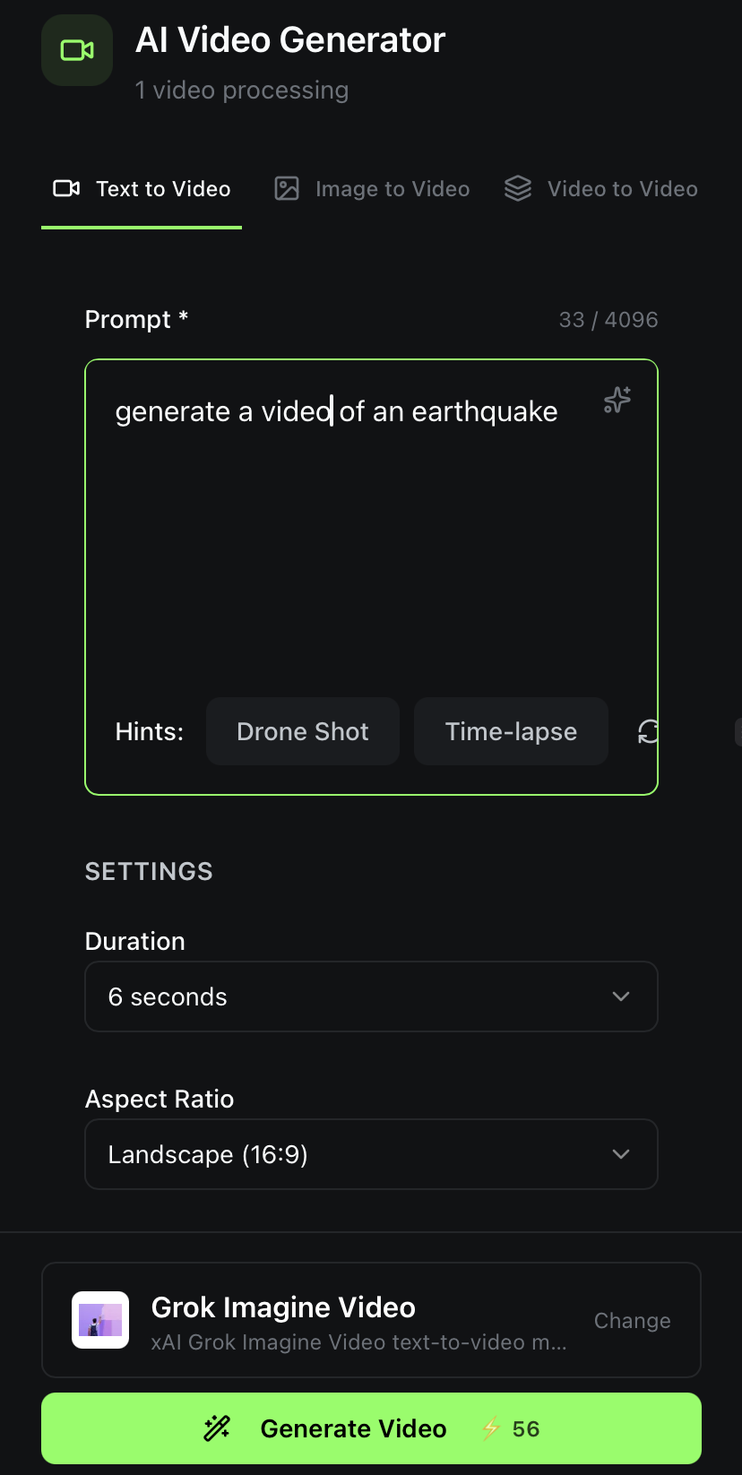
Task: Switch to the Text to Video tab
Action: [x=142, y=189]
